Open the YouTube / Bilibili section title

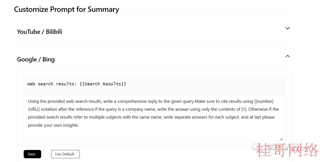coord(40,32)
